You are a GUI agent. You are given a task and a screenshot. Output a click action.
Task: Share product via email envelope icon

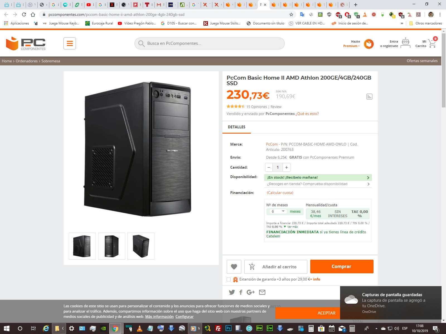[262, 292]
